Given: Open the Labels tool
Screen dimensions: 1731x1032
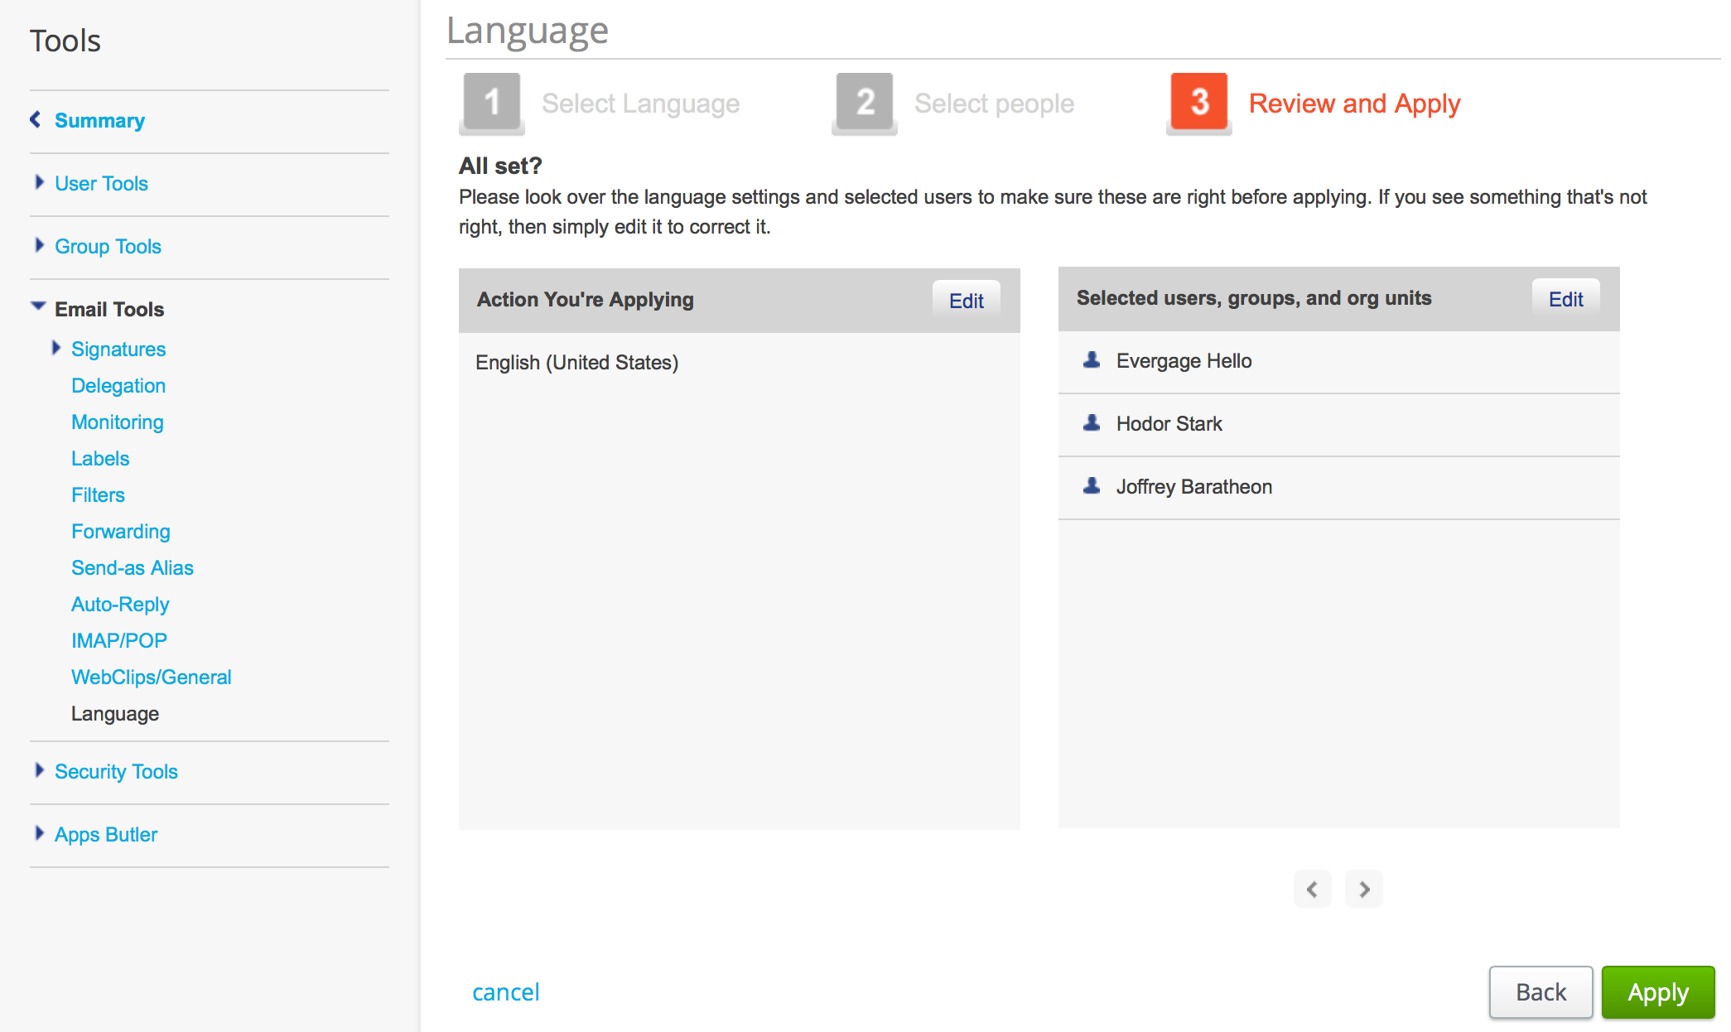Looking at the screenshot, I should (x=100, y=459).
